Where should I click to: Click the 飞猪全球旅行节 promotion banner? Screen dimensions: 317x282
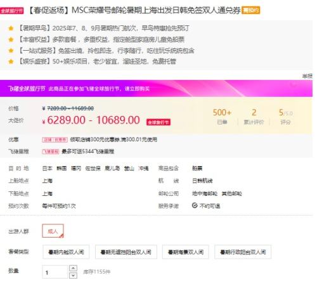pyautogui.click(x=156, y=89)
